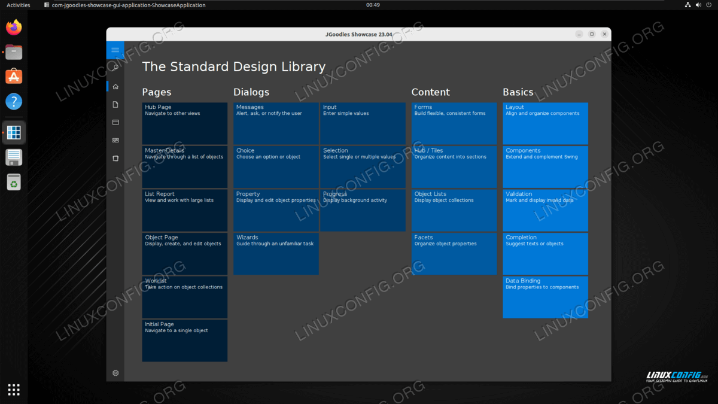Open the Input dialog tile
This screenshot has width=718, height=404.
363,124
